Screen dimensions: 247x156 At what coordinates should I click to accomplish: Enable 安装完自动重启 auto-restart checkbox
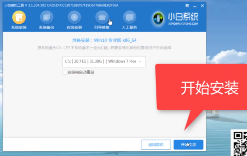[64, 72]
